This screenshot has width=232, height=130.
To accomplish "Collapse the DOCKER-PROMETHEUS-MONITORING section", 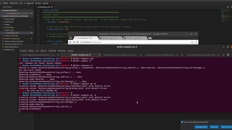I will point(15,16).
